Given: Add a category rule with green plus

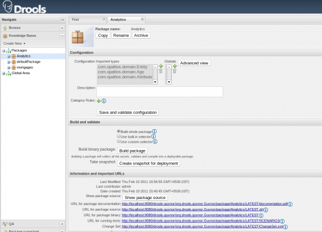Looking at the screenshot, I should click(x=99, y=101).
